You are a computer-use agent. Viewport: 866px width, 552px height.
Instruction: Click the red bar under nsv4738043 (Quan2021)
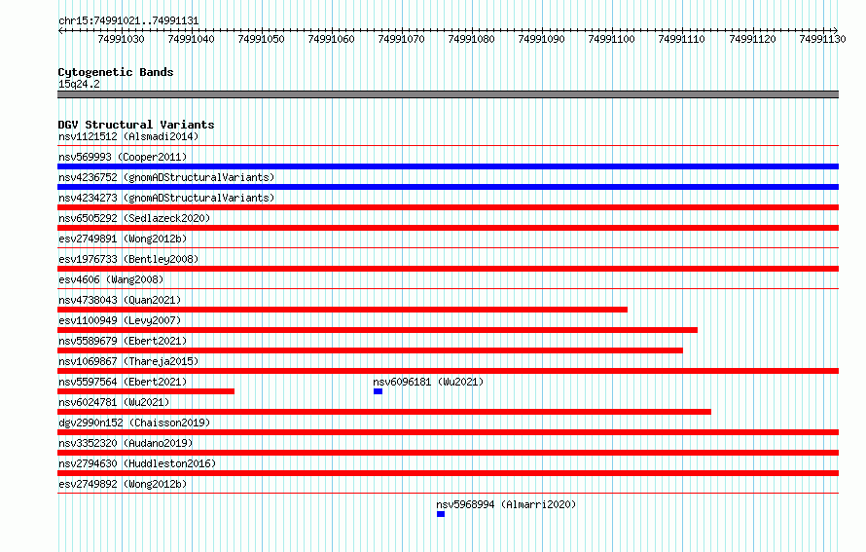pos(343,310)
